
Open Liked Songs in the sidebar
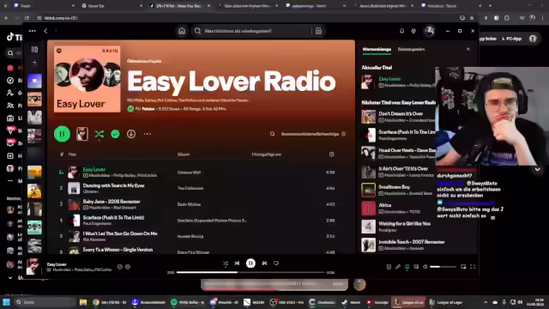point(34,81)
